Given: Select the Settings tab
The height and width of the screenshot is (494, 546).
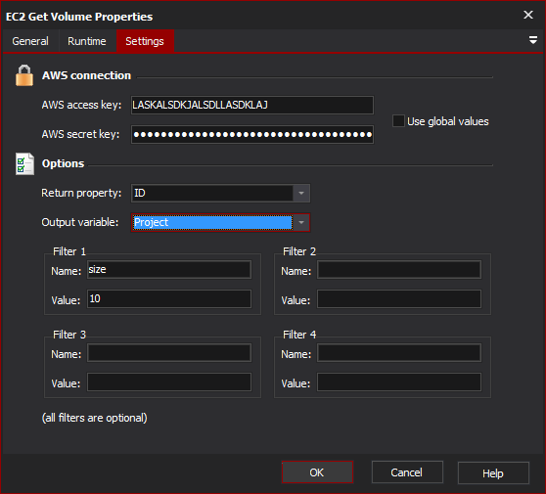Looking at the screenshot, I should point(145,41).
